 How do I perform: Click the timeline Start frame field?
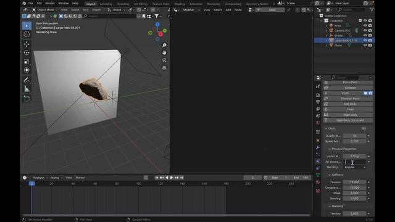280,178
